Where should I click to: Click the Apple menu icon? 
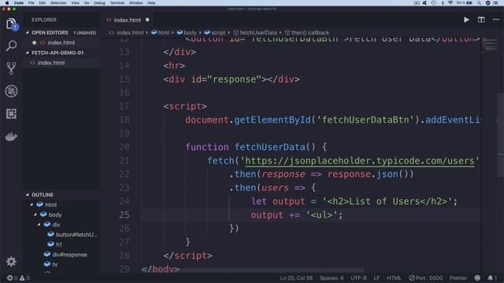point(7,3)
